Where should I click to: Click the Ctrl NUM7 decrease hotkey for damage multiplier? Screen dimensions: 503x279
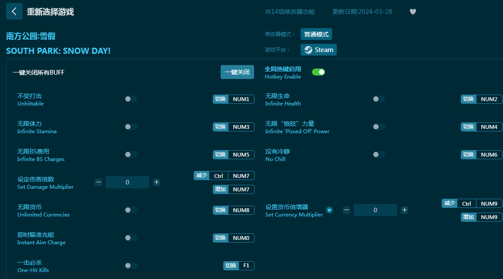[224, 176]
